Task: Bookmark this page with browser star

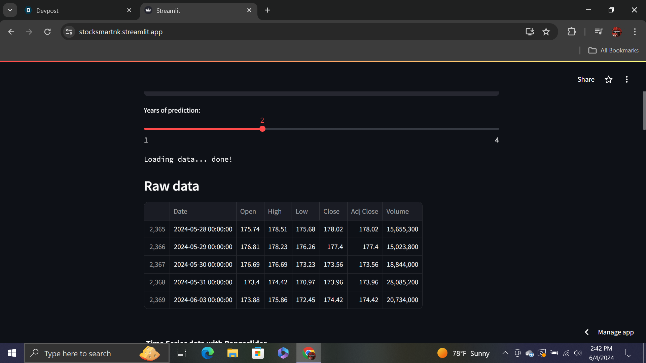Action: [546, 32]
